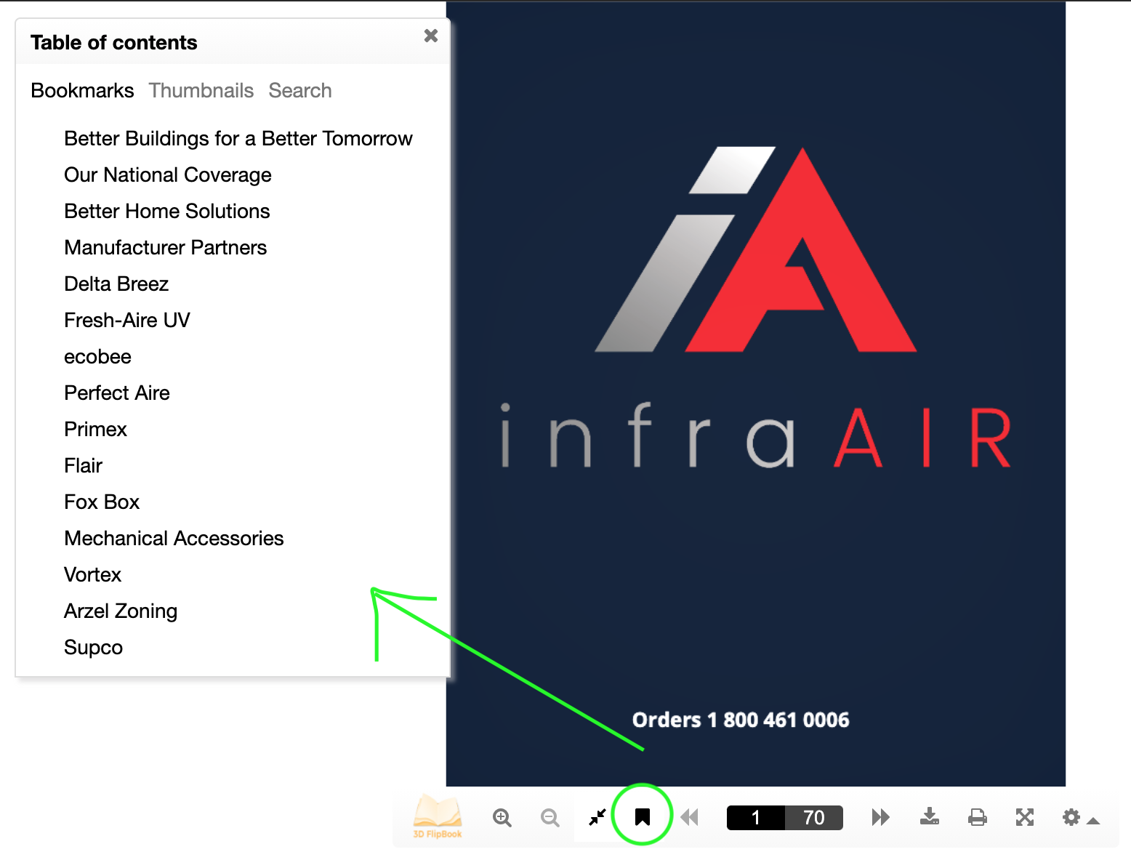Viewport: 1131px width, 852px height.
Task: Select the ecobee bookmark
Action: [98, 357]
